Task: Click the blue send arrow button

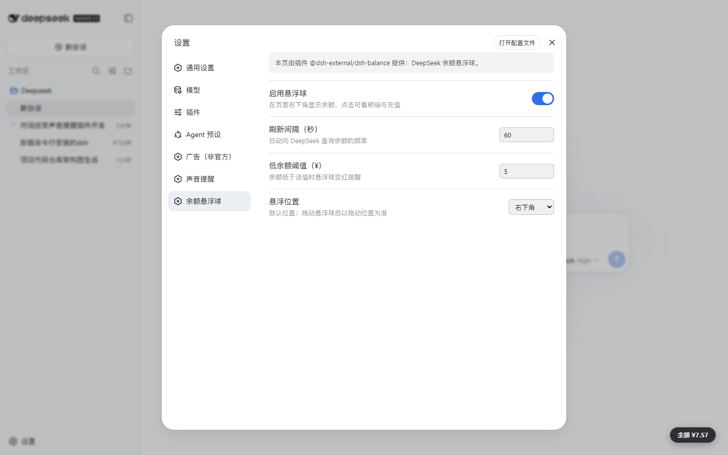Action: pyautogui.click(x=616, y=259)
